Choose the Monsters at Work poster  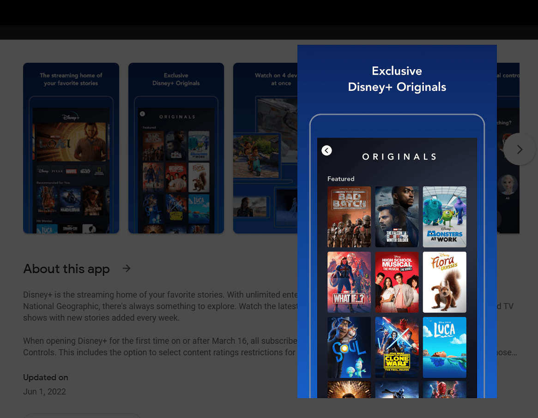pos(444,217)
